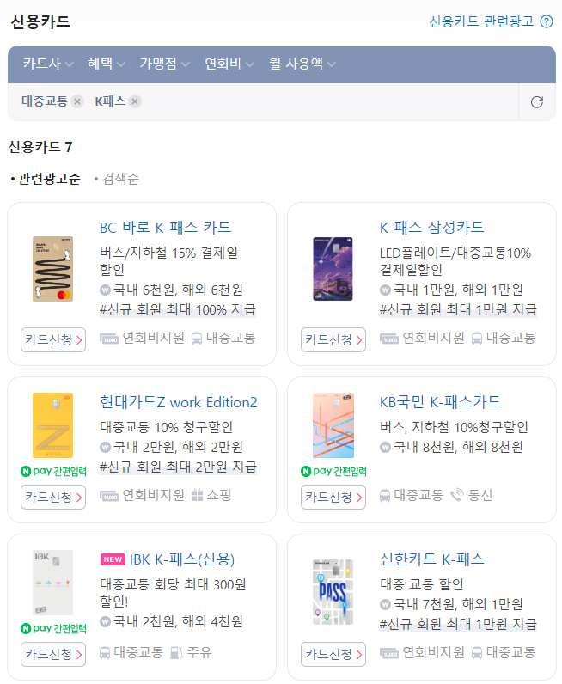Select the 검색순 sort option
The height and width of the screenshot is (684, 562).
click(117, 179)
